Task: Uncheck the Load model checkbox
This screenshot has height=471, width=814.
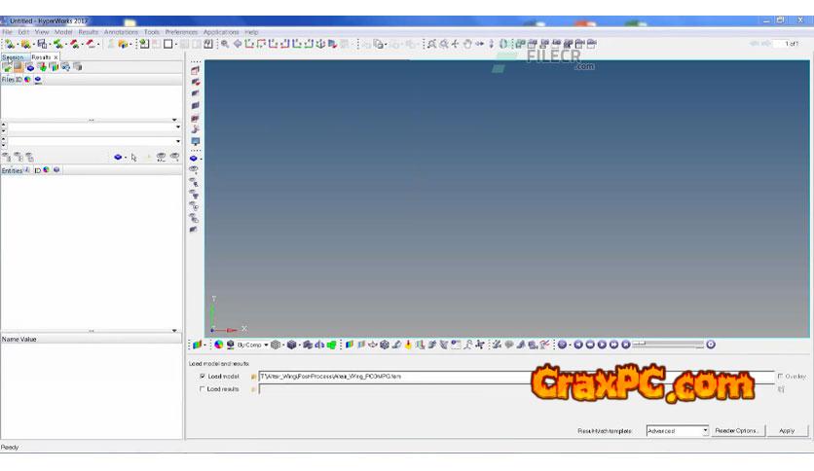Action: [x=203, y=376]
